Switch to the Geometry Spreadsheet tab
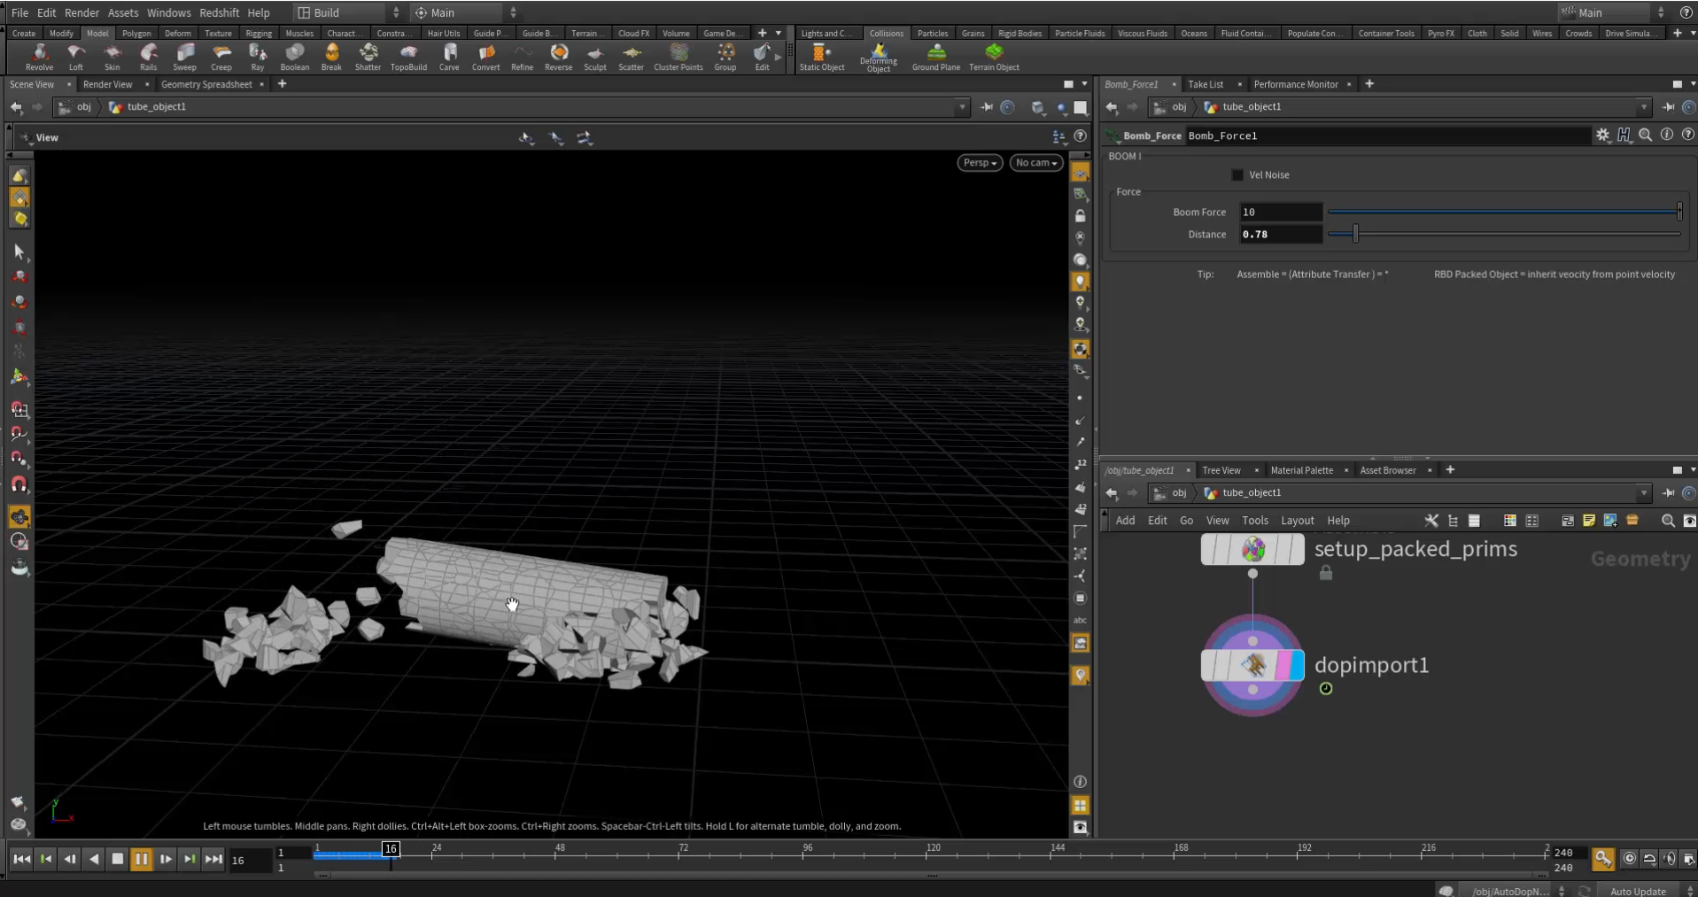 [206, 84]
